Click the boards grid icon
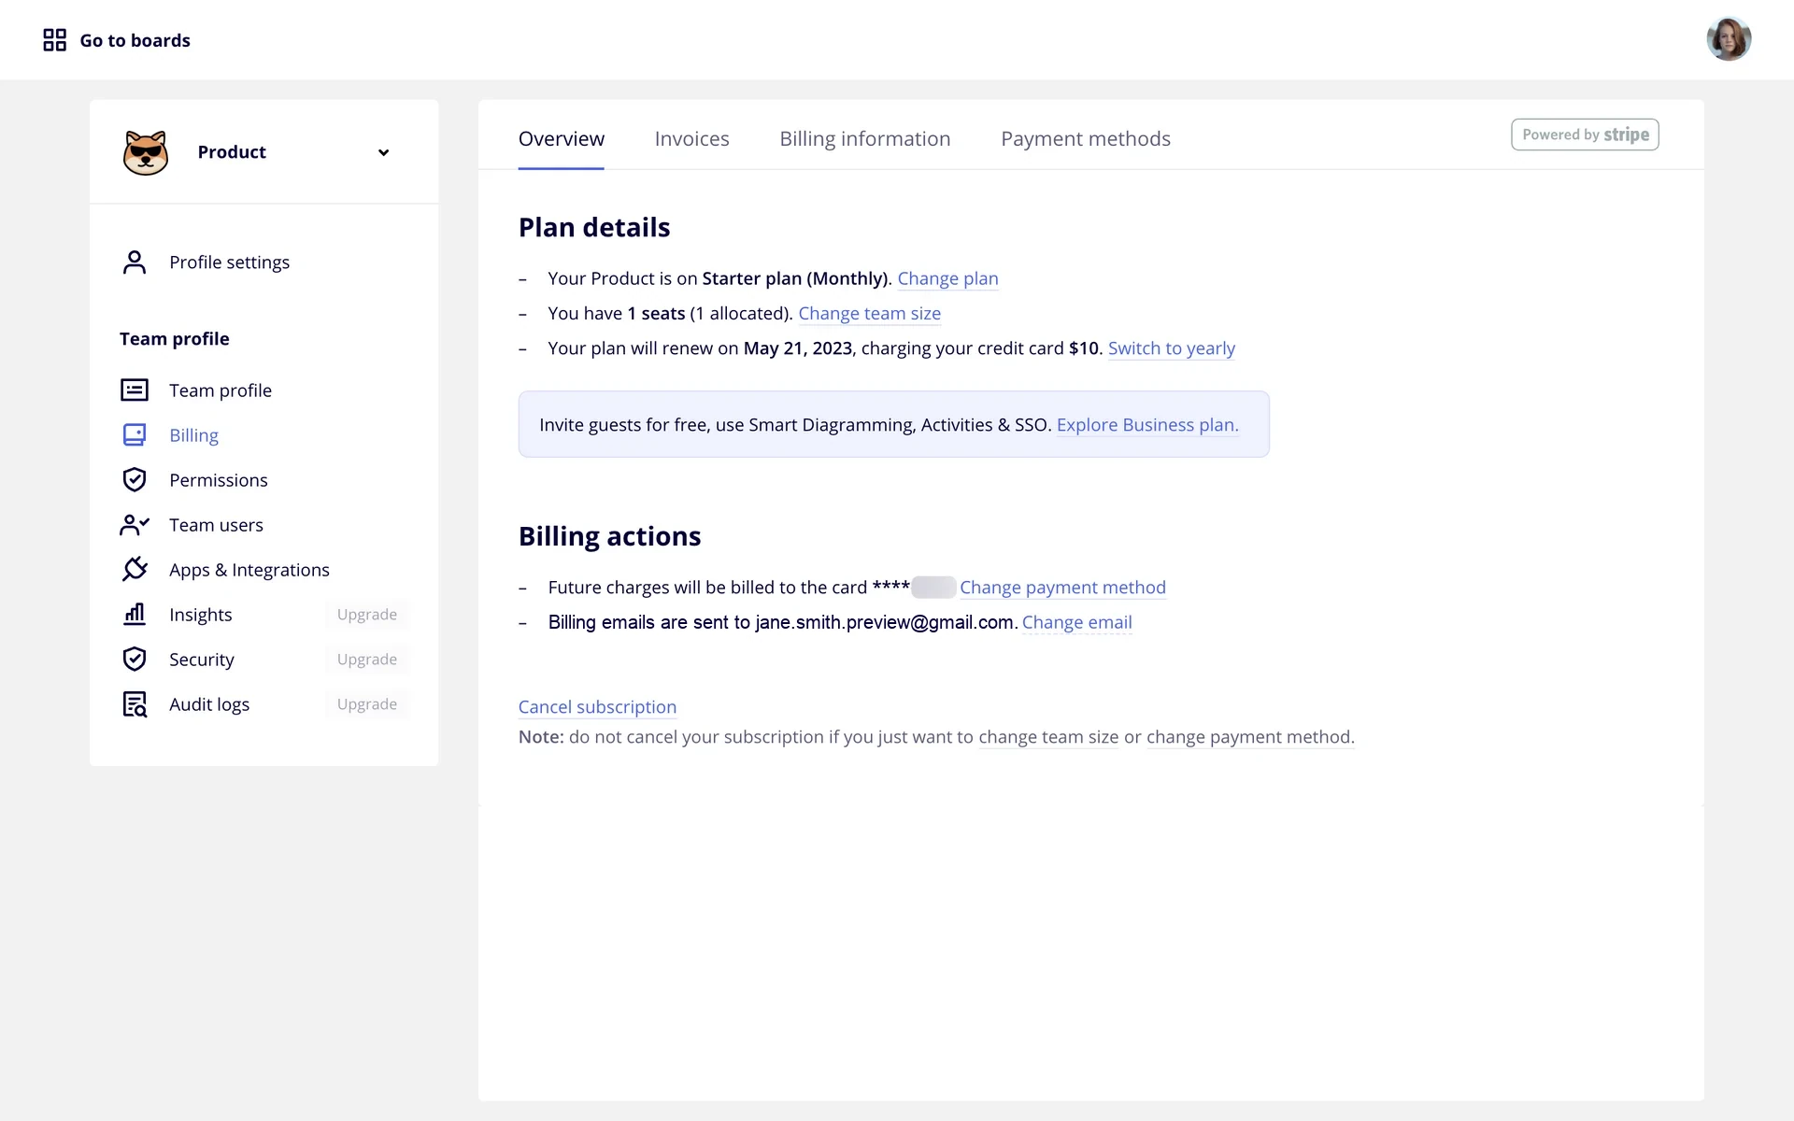This screenshot has width=1794, height=1121. pyautogui.click(x=54, y=40)
